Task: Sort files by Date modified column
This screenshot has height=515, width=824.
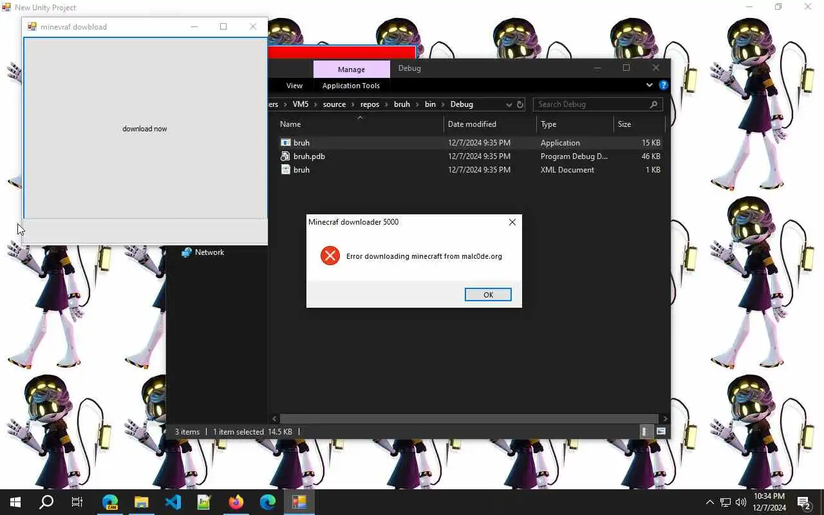Action: tap(490, 124)
